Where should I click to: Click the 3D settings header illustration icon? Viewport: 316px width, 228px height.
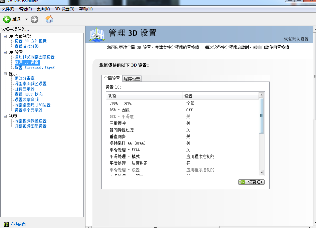click(x=97, y=35)
